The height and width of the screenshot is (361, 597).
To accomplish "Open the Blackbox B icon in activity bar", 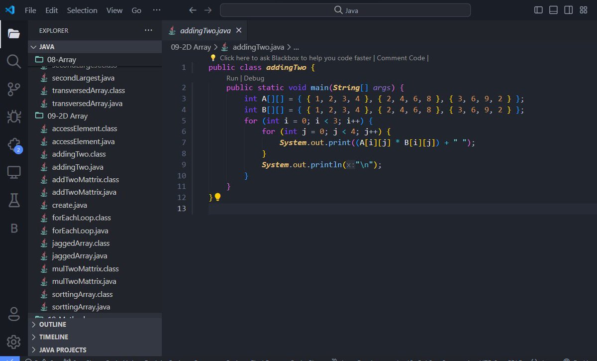I will tap(14, 229).
